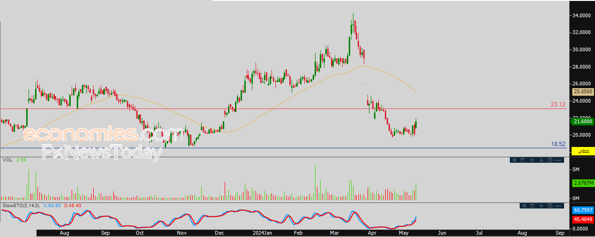Select the VOL indicator label
Screen dimensions: 595x237
(7, 160)
